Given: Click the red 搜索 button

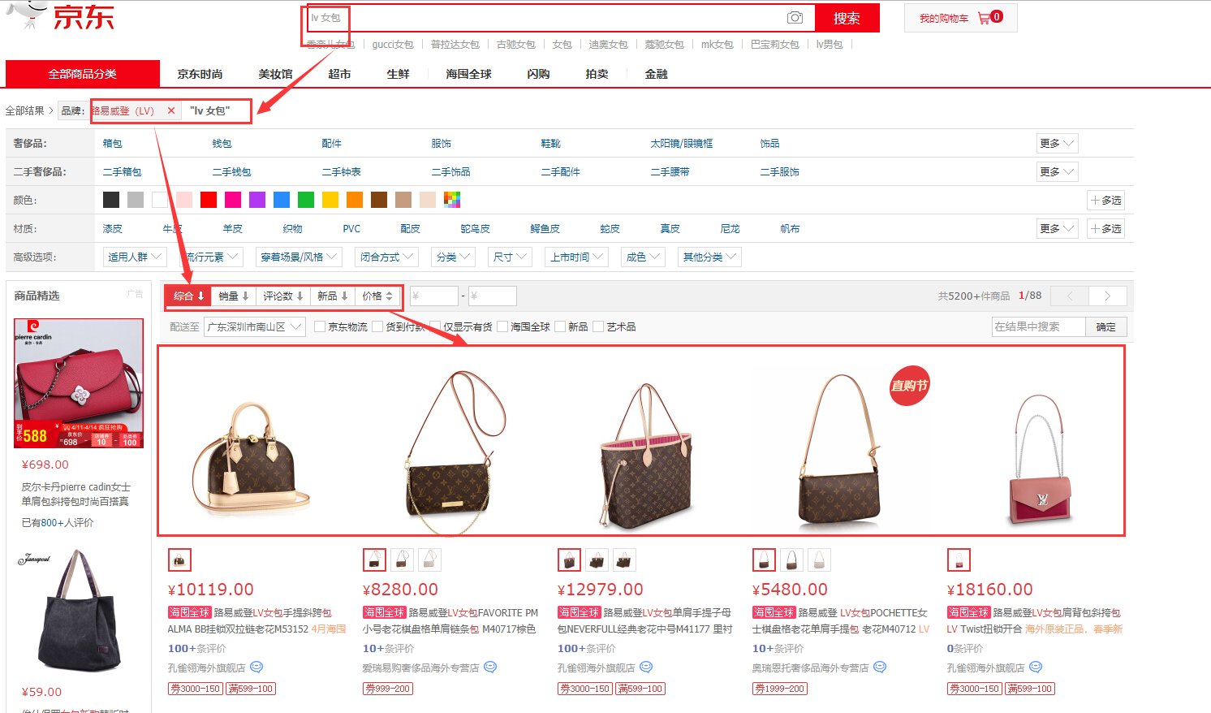Looking at the screenshot, I should tap(847, 18).
